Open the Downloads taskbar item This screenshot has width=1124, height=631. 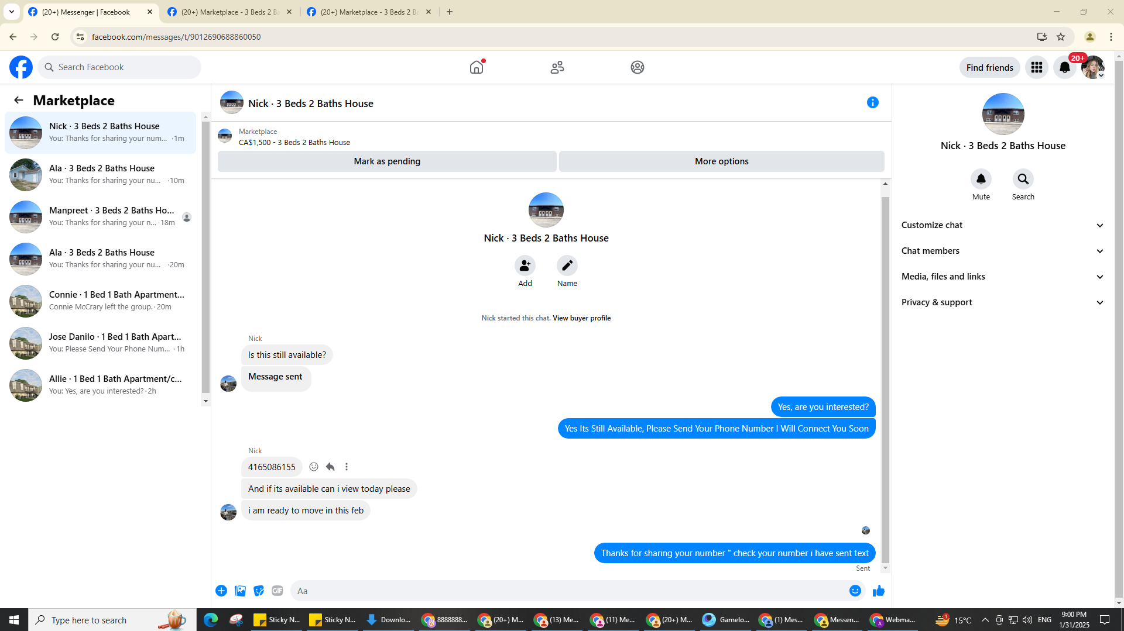388,620
